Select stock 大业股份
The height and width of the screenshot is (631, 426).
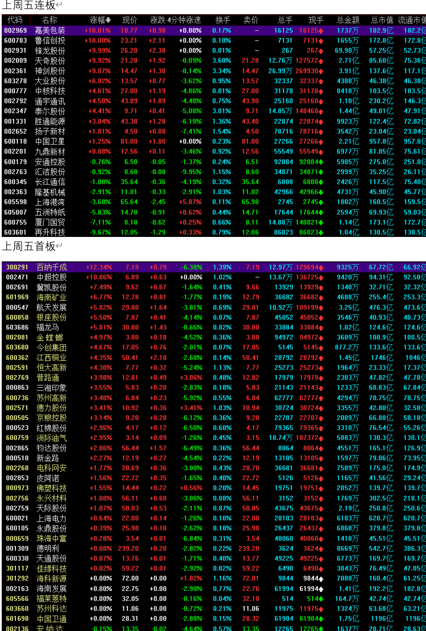click(50, 81)
